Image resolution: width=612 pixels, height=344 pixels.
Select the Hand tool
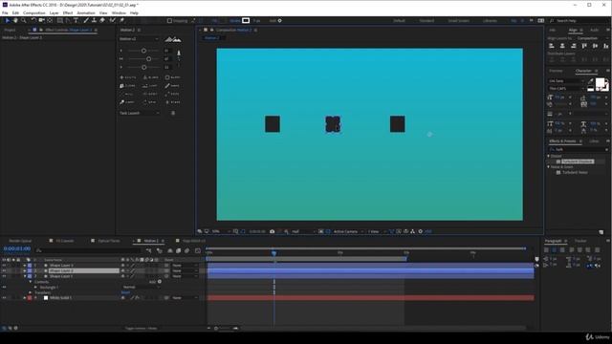tap(15, 20)
